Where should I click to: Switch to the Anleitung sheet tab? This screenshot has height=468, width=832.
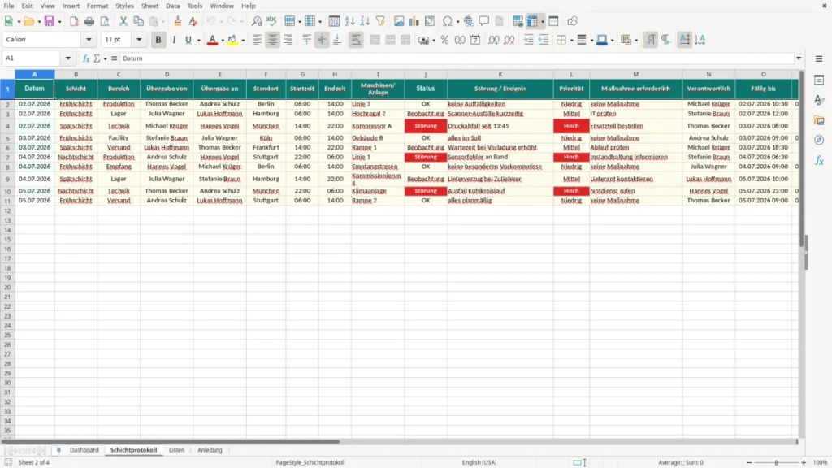pos(210,450)
